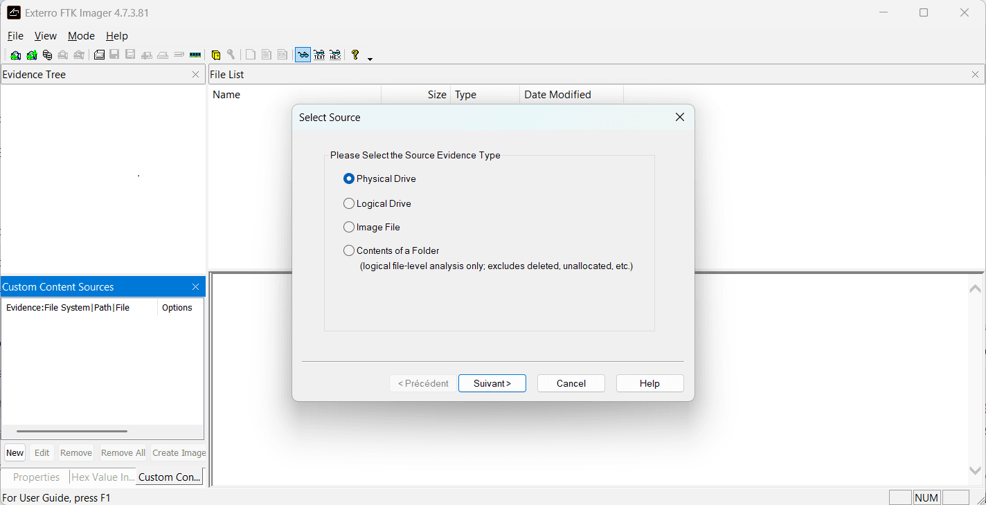Open the File menu

point(15,36)
